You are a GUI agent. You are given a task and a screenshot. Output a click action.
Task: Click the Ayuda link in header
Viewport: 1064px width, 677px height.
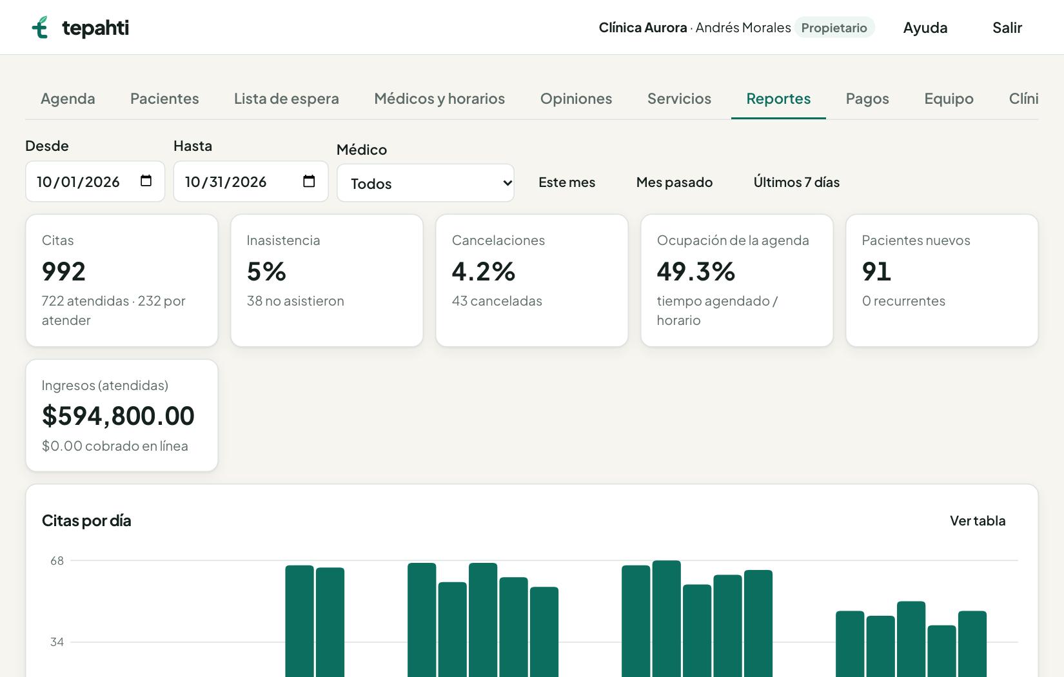(x=925, y=27)
